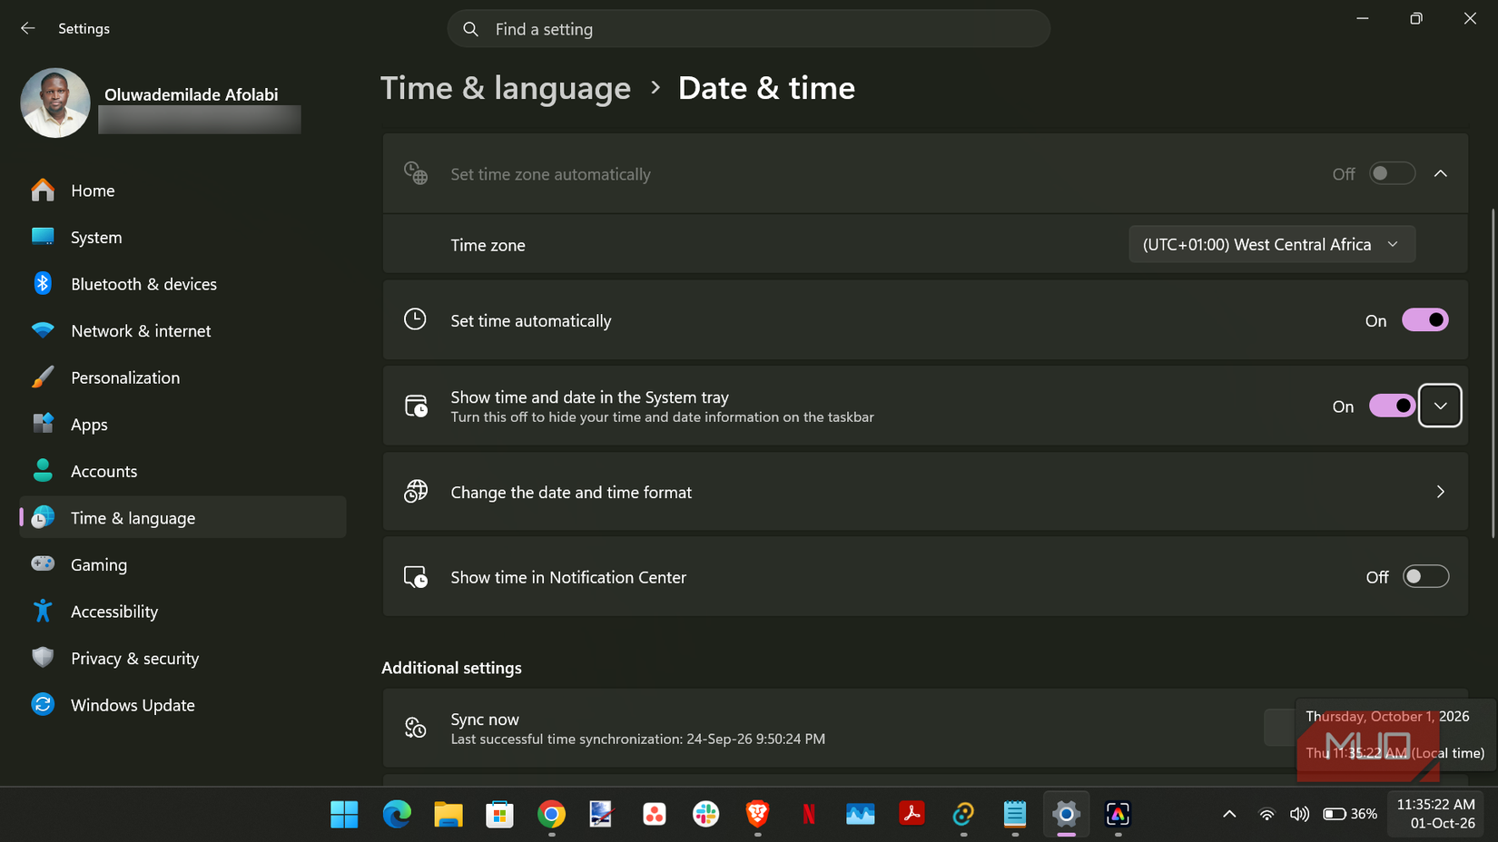Open the Time zone dropdown

(1271, 244)
